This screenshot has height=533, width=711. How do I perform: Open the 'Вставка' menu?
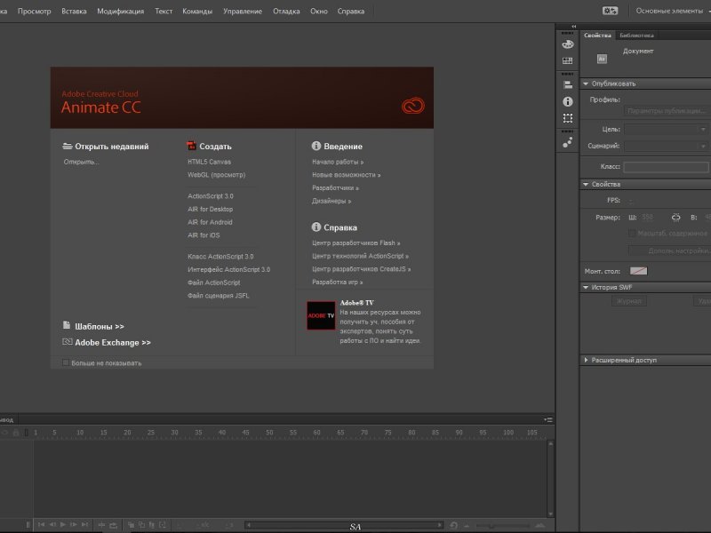pyautogui.click(x=74, y=12)
